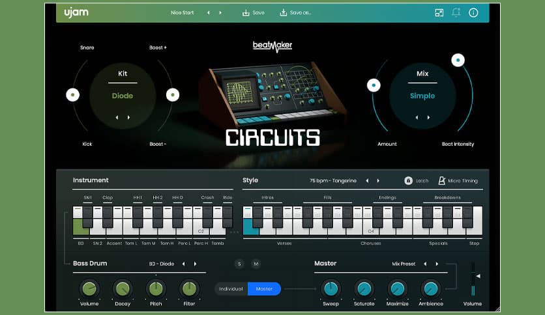
Task: Click the blue first key on Style keyboard
Action: (x=250, y=227)
